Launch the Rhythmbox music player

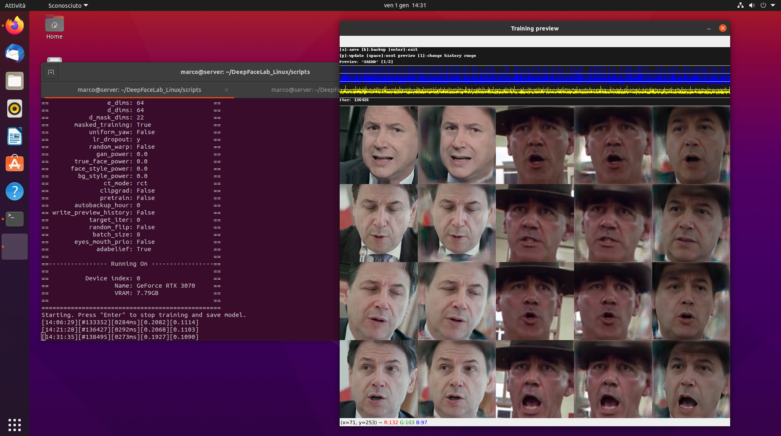[14, 108]
